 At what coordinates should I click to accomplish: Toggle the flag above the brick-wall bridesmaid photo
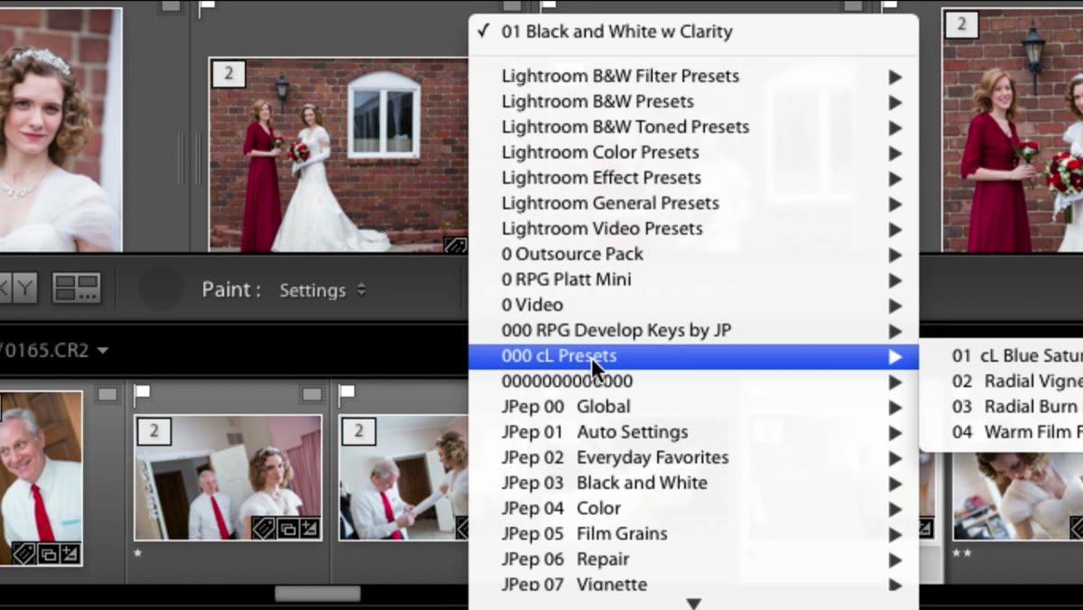click(x=207, y=7)
